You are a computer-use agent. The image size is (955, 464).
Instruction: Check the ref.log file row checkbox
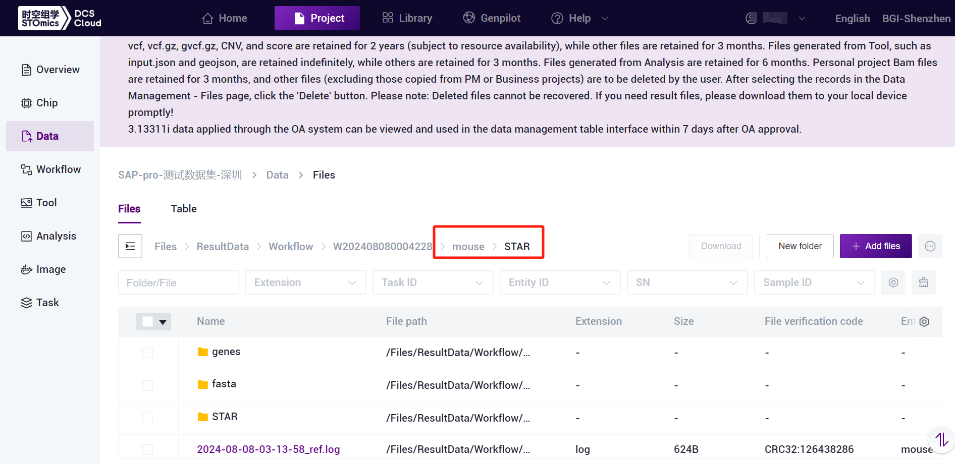(x=147, y=449)
